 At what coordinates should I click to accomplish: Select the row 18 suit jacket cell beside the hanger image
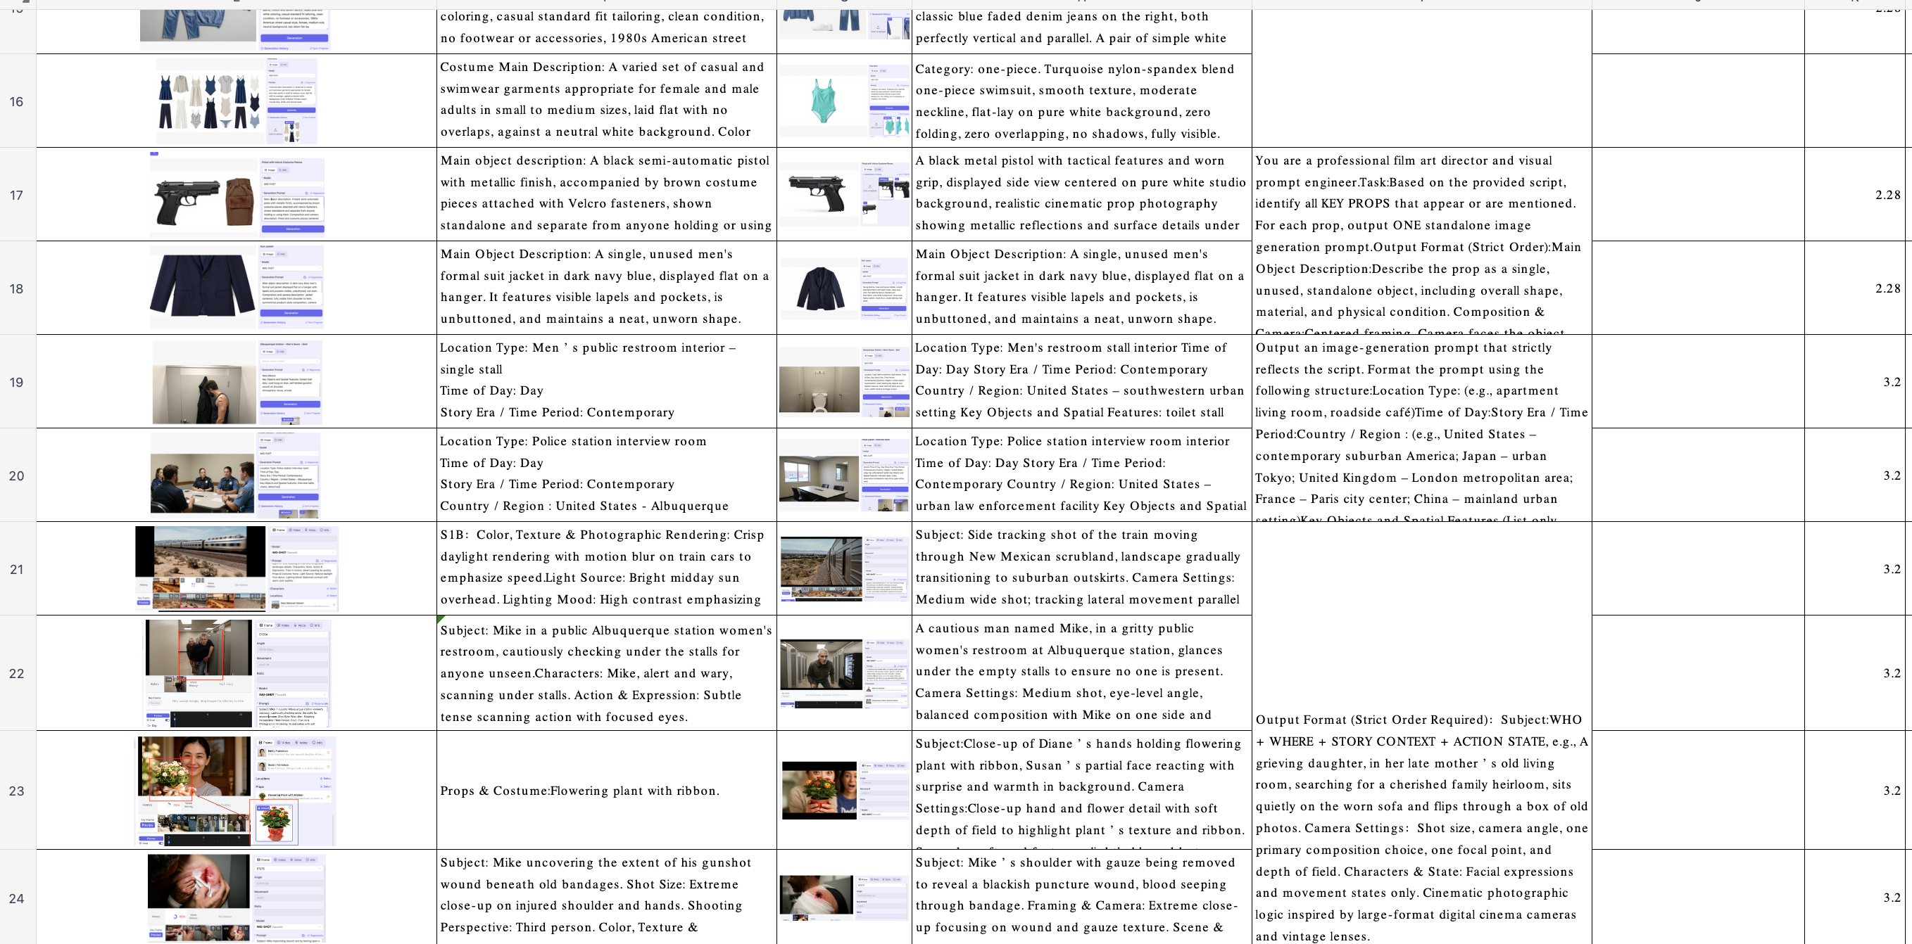1081,288
